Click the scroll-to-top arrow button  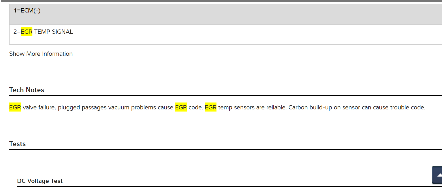point(437,175)
